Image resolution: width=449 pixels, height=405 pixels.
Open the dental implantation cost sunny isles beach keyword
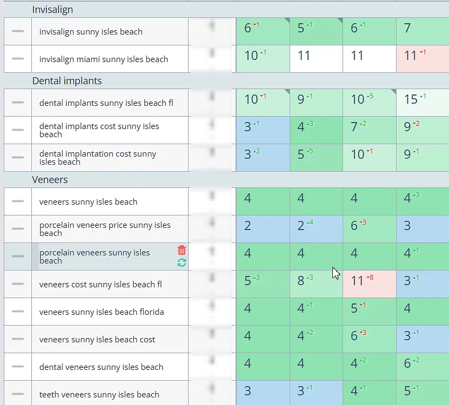pyautogui.click(x=97, y=158)
